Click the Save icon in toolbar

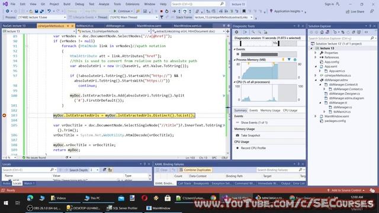(x=36, y=11)
